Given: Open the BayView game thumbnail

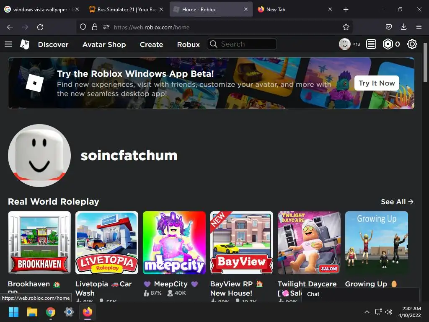Looking at the screenshot, I should coord(242,243).
